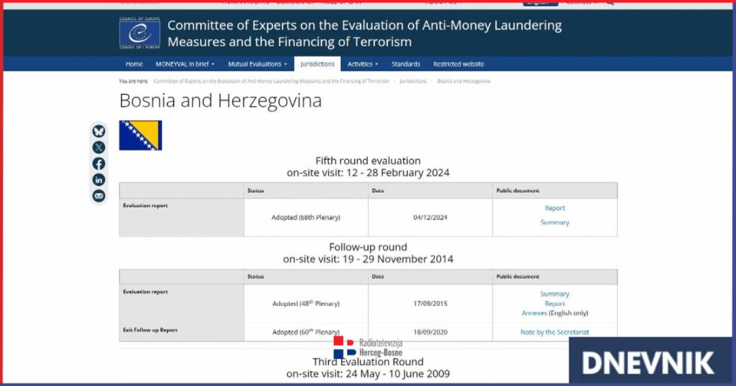The height and width of the screenshot is (386, 736).
Task: Share page via X icon
Action: coord(99,147)
